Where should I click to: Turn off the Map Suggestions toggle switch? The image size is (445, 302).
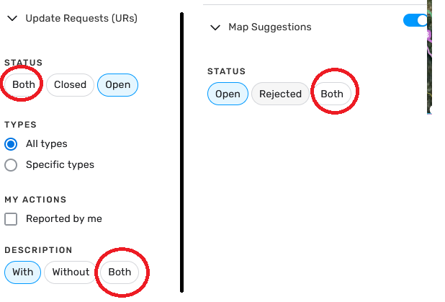pos(415,20)
